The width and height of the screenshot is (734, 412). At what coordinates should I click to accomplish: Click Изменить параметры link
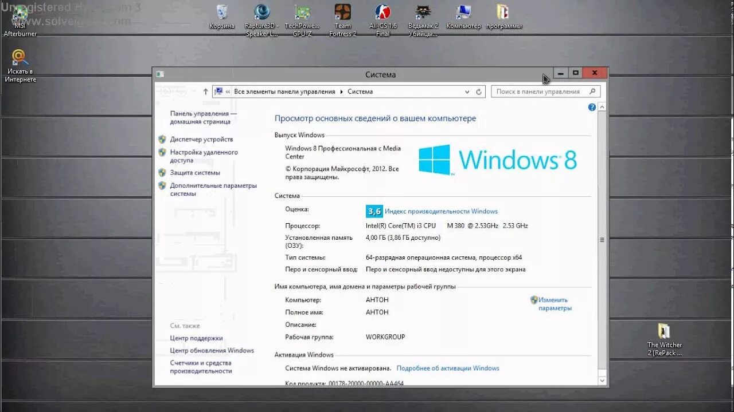(x=555, y=304)
